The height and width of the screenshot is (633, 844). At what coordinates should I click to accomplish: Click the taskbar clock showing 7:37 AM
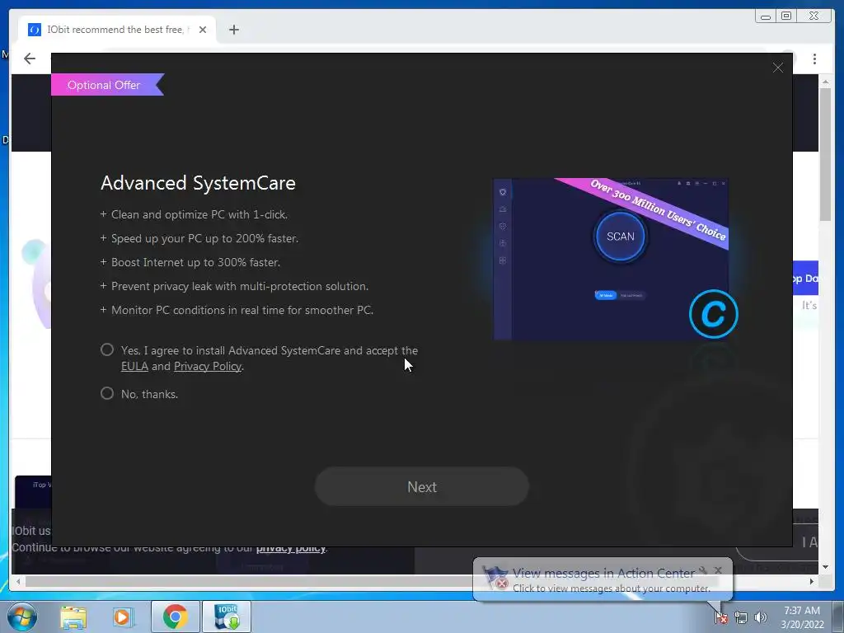802,617
